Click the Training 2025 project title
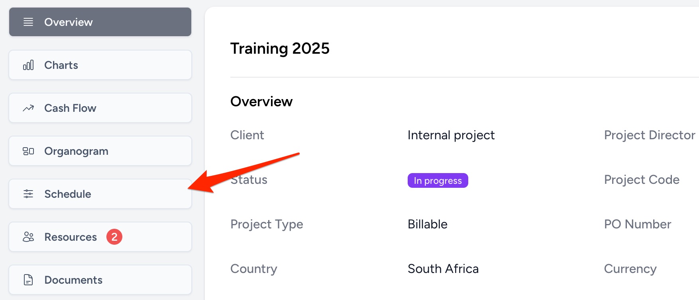Screen dimensions: 699x300 tap(280, 49)
